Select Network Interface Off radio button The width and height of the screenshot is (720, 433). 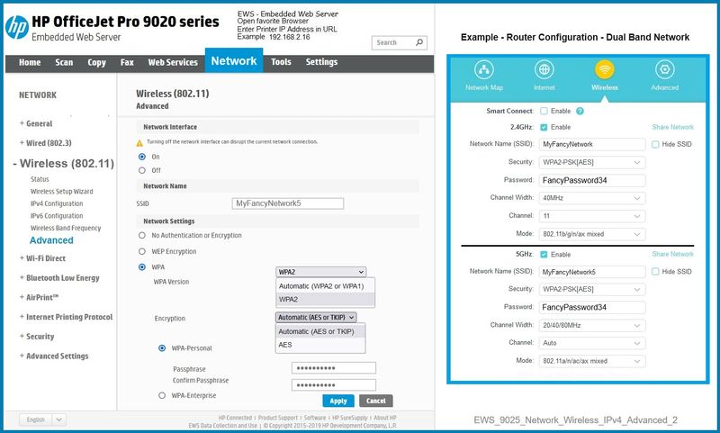142,170
